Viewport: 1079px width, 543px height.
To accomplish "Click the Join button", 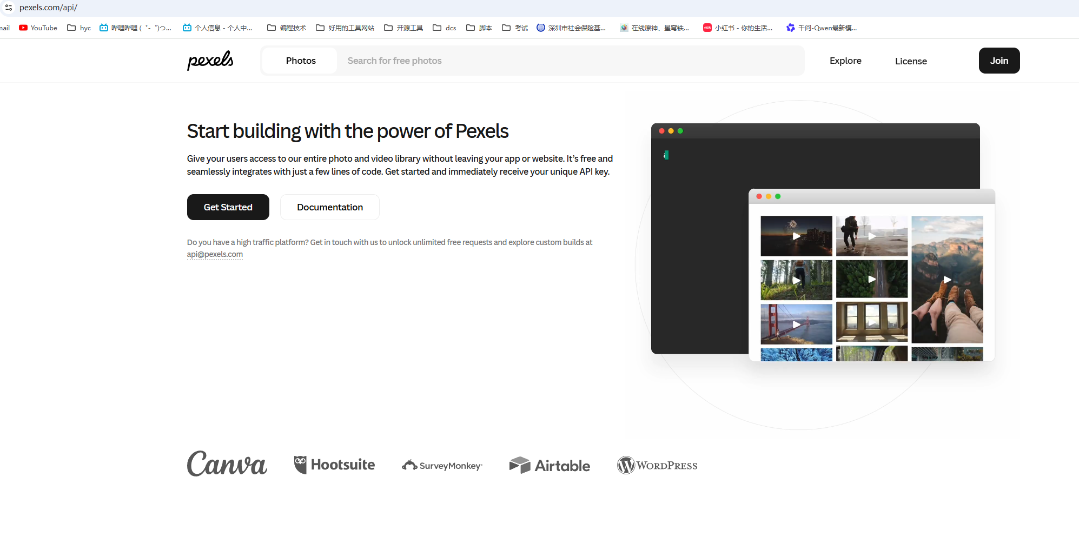I will pyautogui.click(x=999, y=61).
